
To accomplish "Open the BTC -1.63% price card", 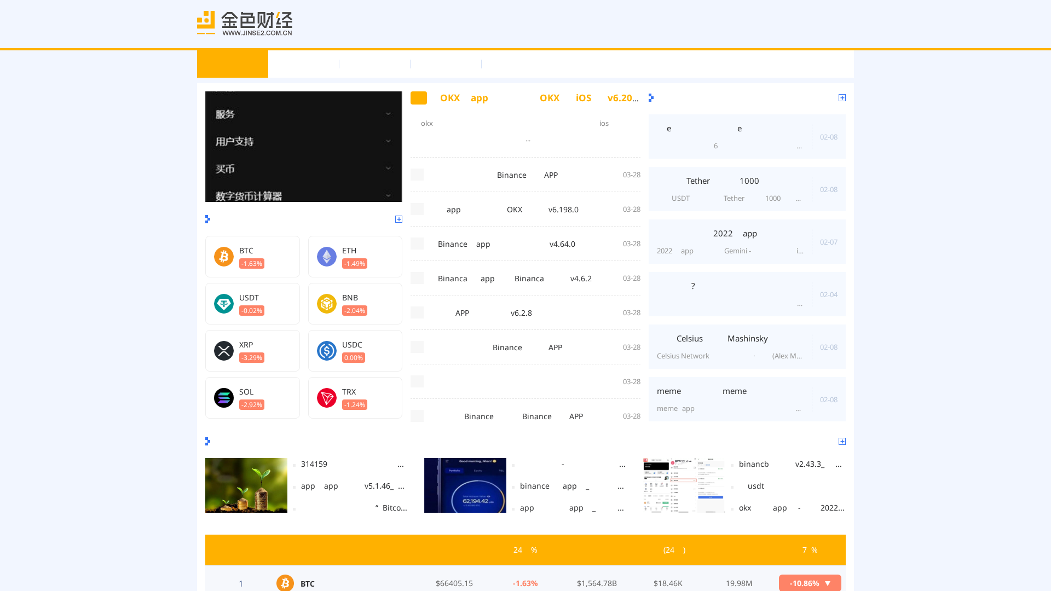I will click(252, 257).
